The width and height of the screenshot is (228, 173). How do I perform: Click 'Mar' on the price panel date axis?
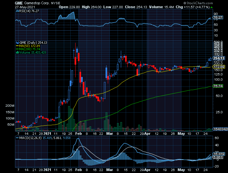110,134
